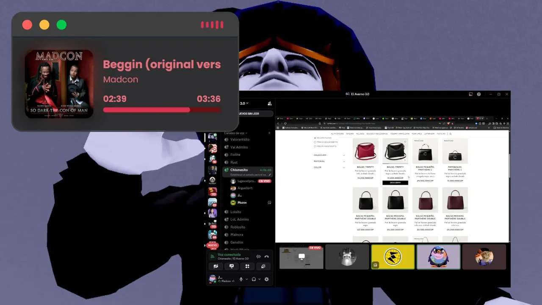Click the artist name Madcon in player

click(x=121, y=79)
